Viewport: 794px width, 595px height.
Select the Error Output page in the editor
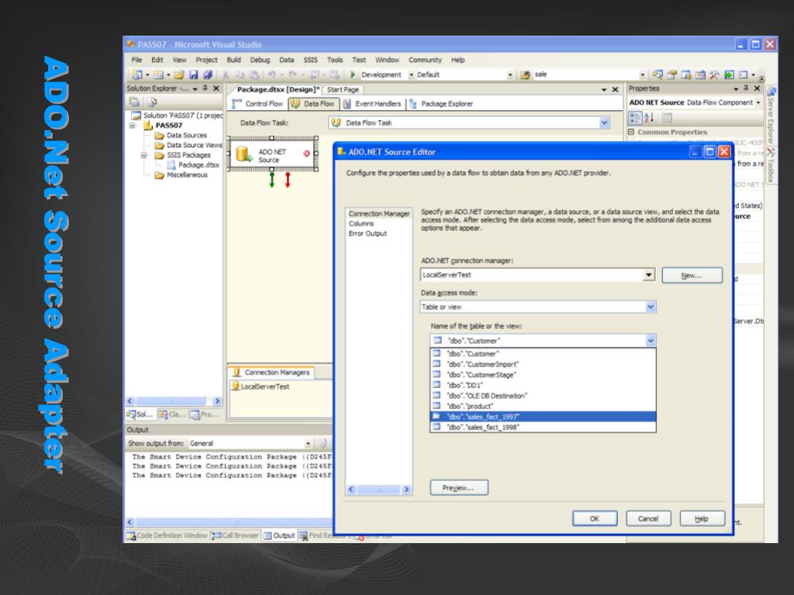(x=368, y=233)
